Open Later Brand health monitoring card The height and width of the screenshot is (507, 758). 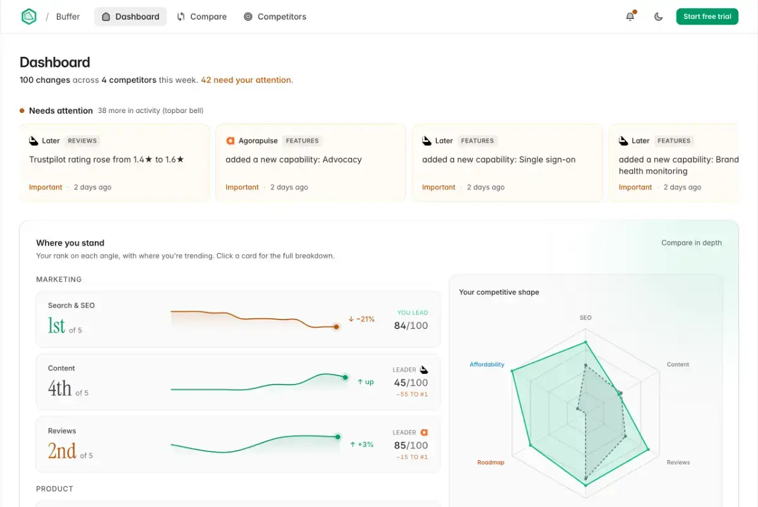673,163
